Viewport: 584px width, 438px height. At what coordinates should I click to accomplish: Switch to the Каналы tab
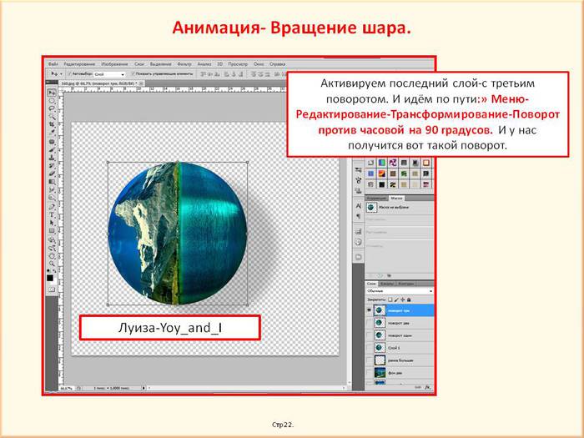387,284
